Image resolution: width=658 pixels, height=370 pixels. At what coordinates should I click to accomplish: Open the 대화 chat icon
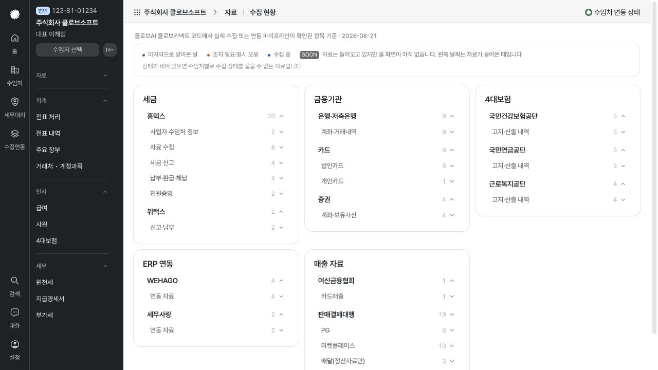15,312
